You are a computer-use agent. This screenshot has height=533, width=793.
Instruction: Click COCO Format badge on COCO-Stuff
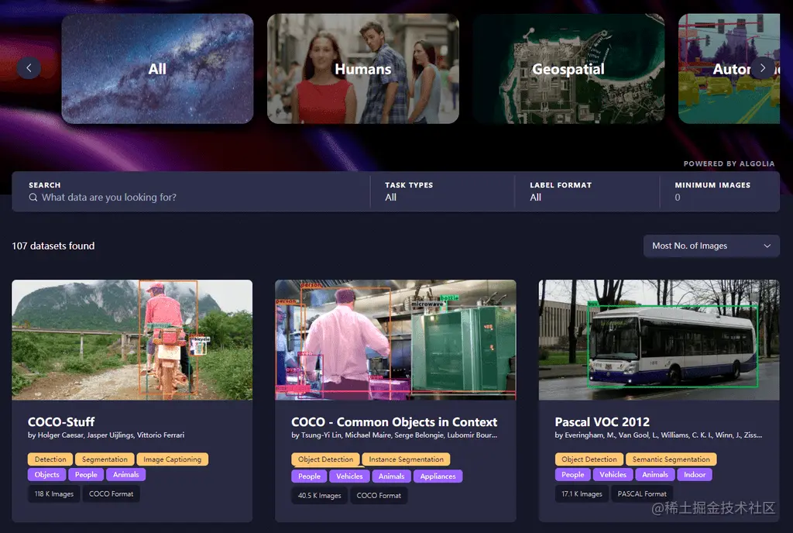pyautogui.click(x=112, y=493)
